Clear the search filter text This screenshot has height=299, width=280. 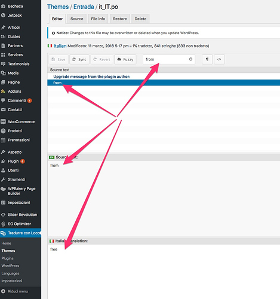pos(190,59)
